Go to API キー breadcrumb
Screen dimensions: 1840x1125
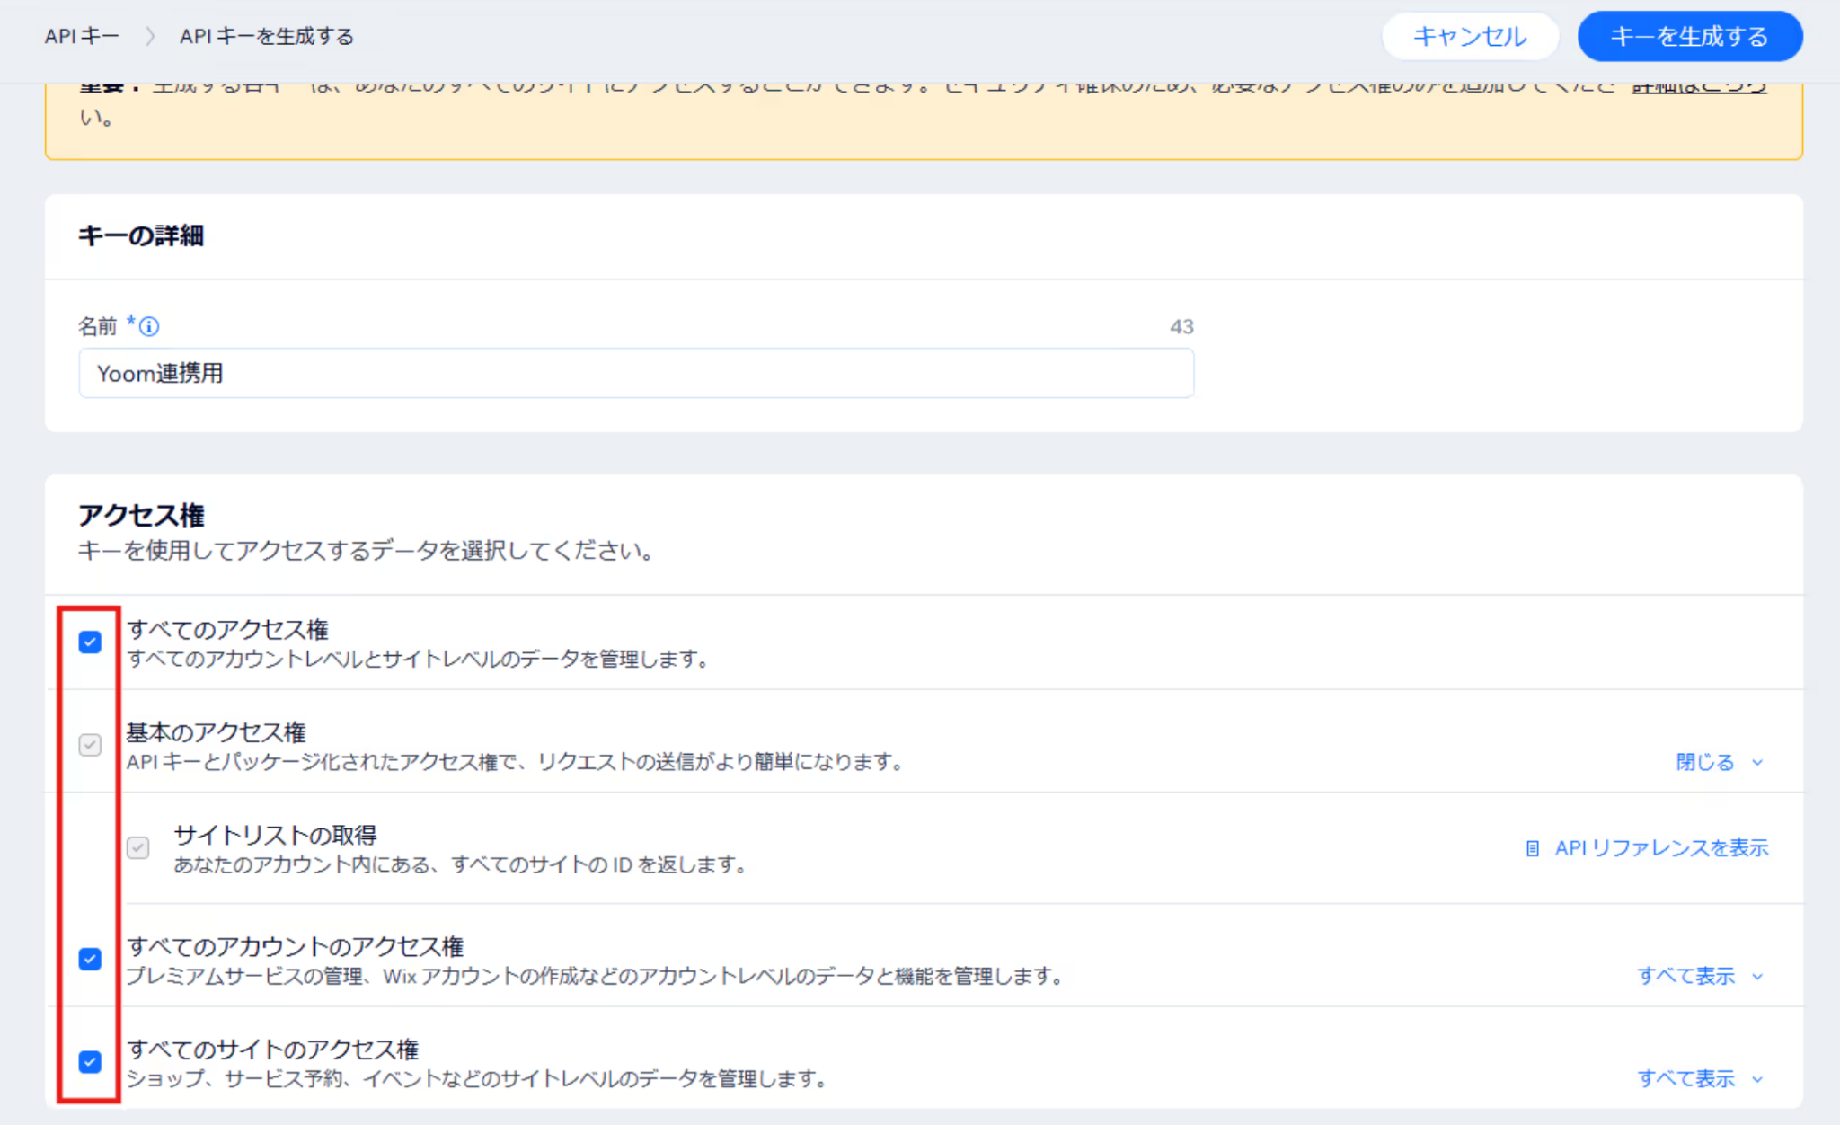click(x=82, y=36)
